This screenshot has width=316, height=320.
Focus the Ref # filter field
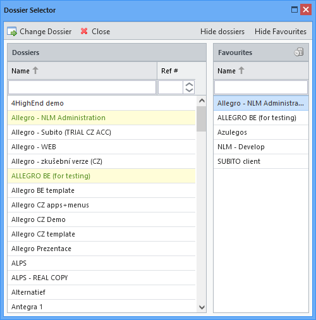pos(171,87)
